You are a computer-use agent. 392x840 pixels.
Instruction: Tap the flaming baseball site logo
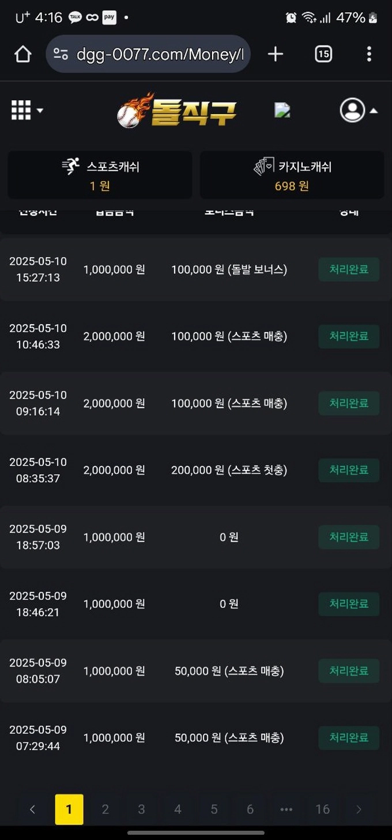tap(177, 110)
